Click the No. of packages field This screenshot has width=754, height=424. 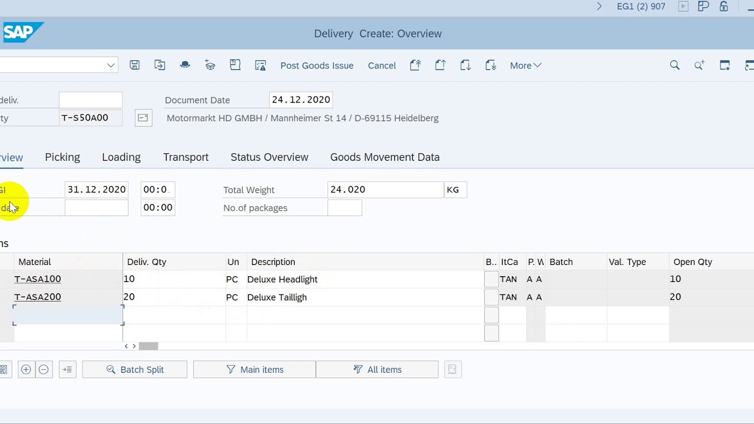pyautogui.click(x=345, y=208)
